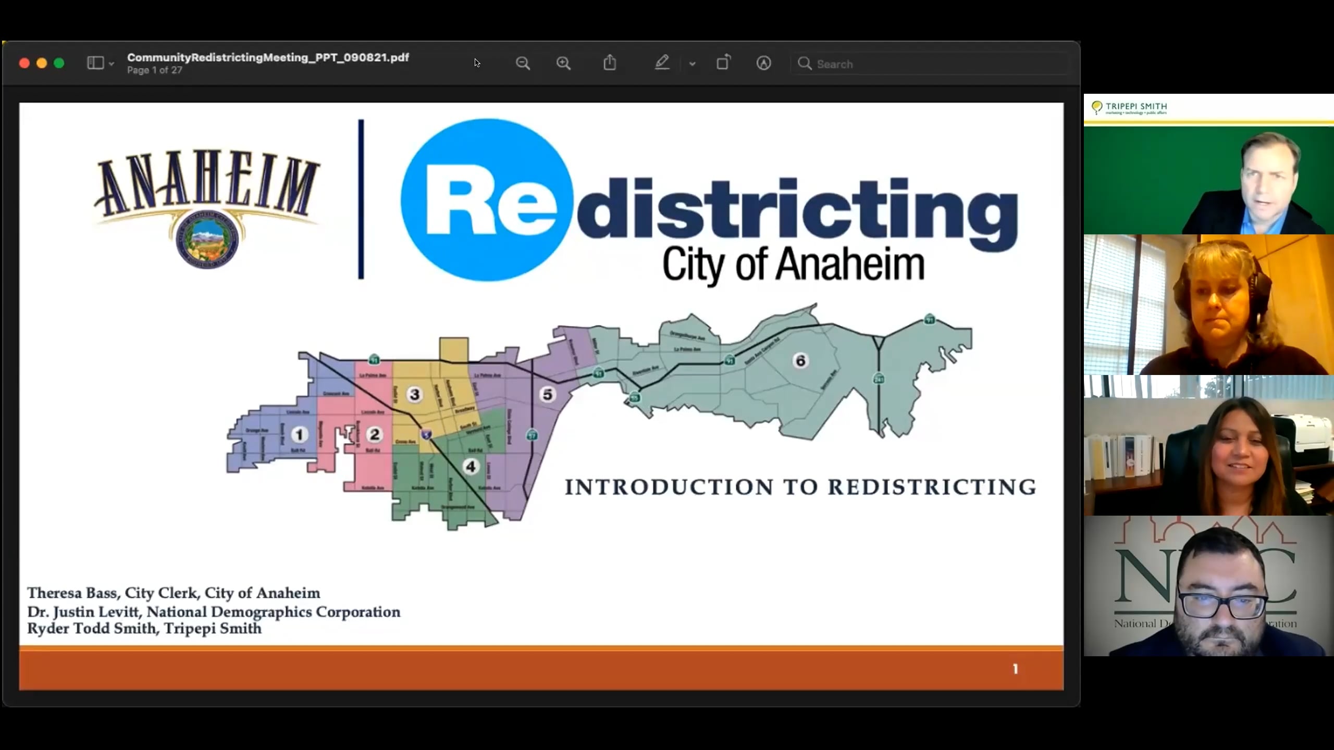1334x750 pixels.
Task: Click district 4 marker on map
Action: (x=471, y=466)
